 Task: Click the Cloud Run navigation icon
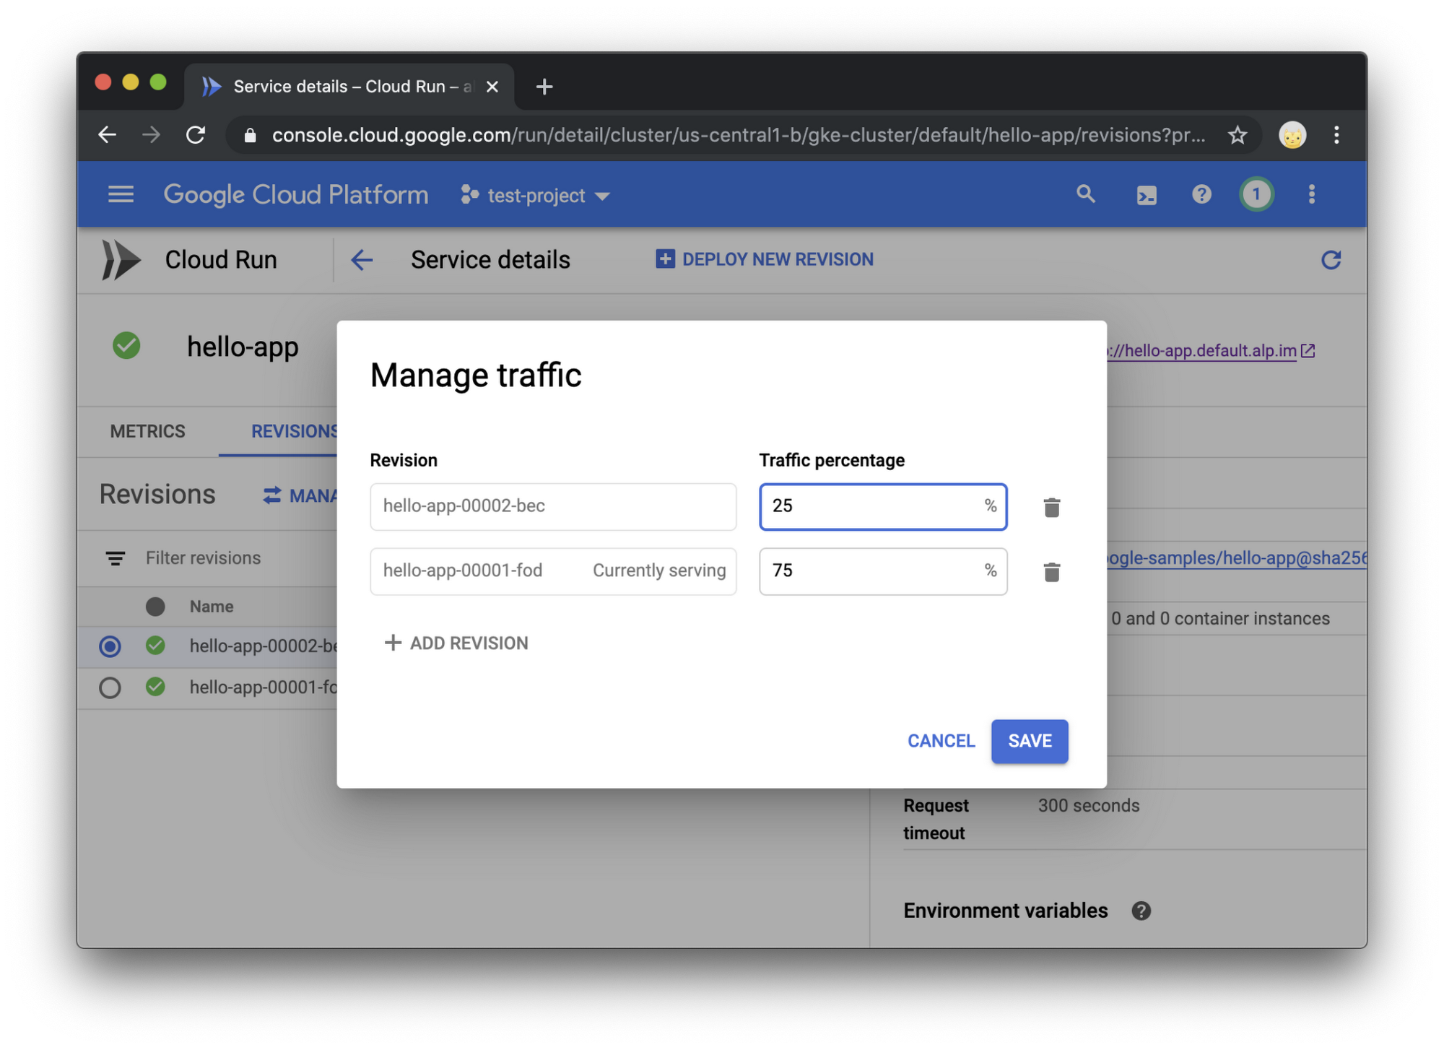(x=121, y=259)
